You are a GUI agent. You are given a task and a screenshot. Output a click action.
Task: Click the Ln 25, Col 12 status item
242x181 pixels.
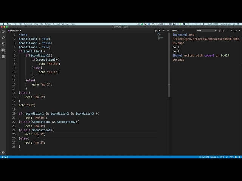click(x=204, y=157)
